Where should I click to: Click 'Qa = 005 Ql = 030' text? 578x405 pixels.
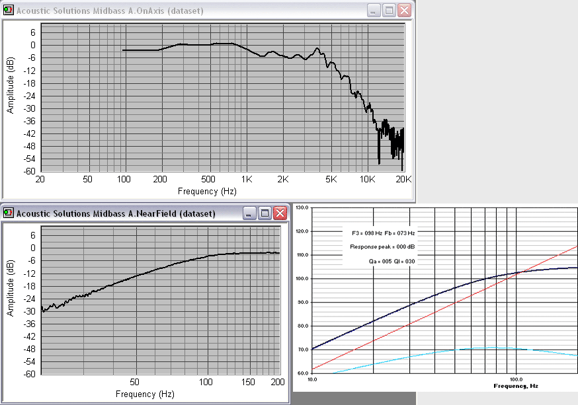click(x=392, y=262)
